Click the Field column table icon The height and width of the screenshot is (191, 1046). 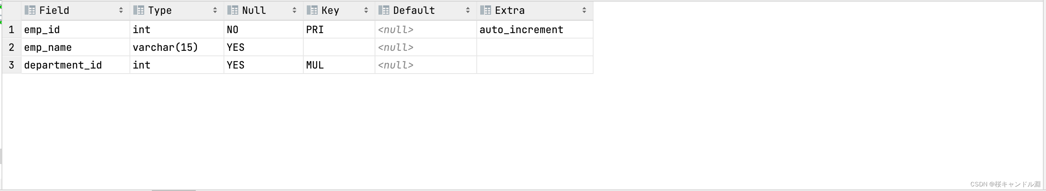(x=30, y=10)
